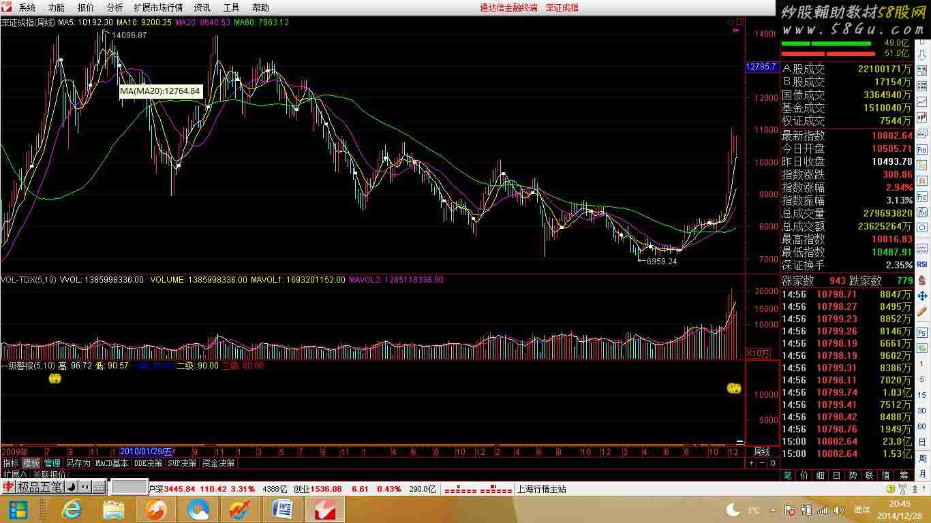This screenshot has width=931, height=523.
Task: Click the RSI indicator icon in right sidebar
Action: pos(922,264)
